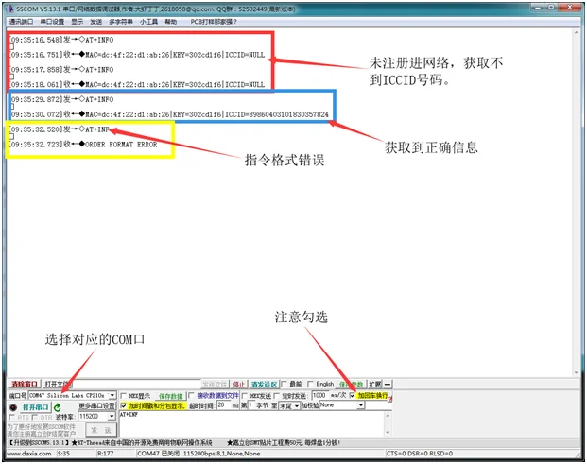
Task: Click the 发送文件 button
Action: (215, 385)
